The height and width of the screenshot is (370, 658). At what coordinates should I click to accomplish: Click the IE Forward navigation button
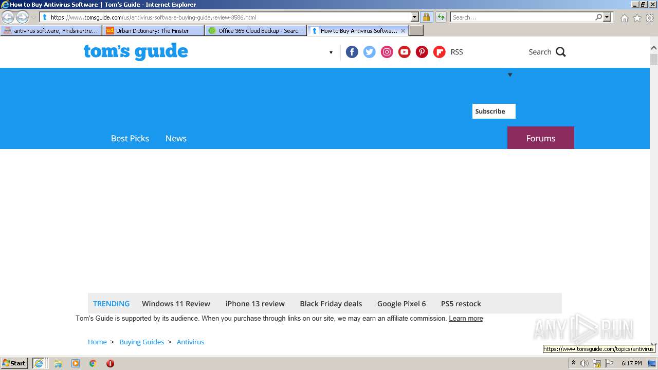point(22,17)
